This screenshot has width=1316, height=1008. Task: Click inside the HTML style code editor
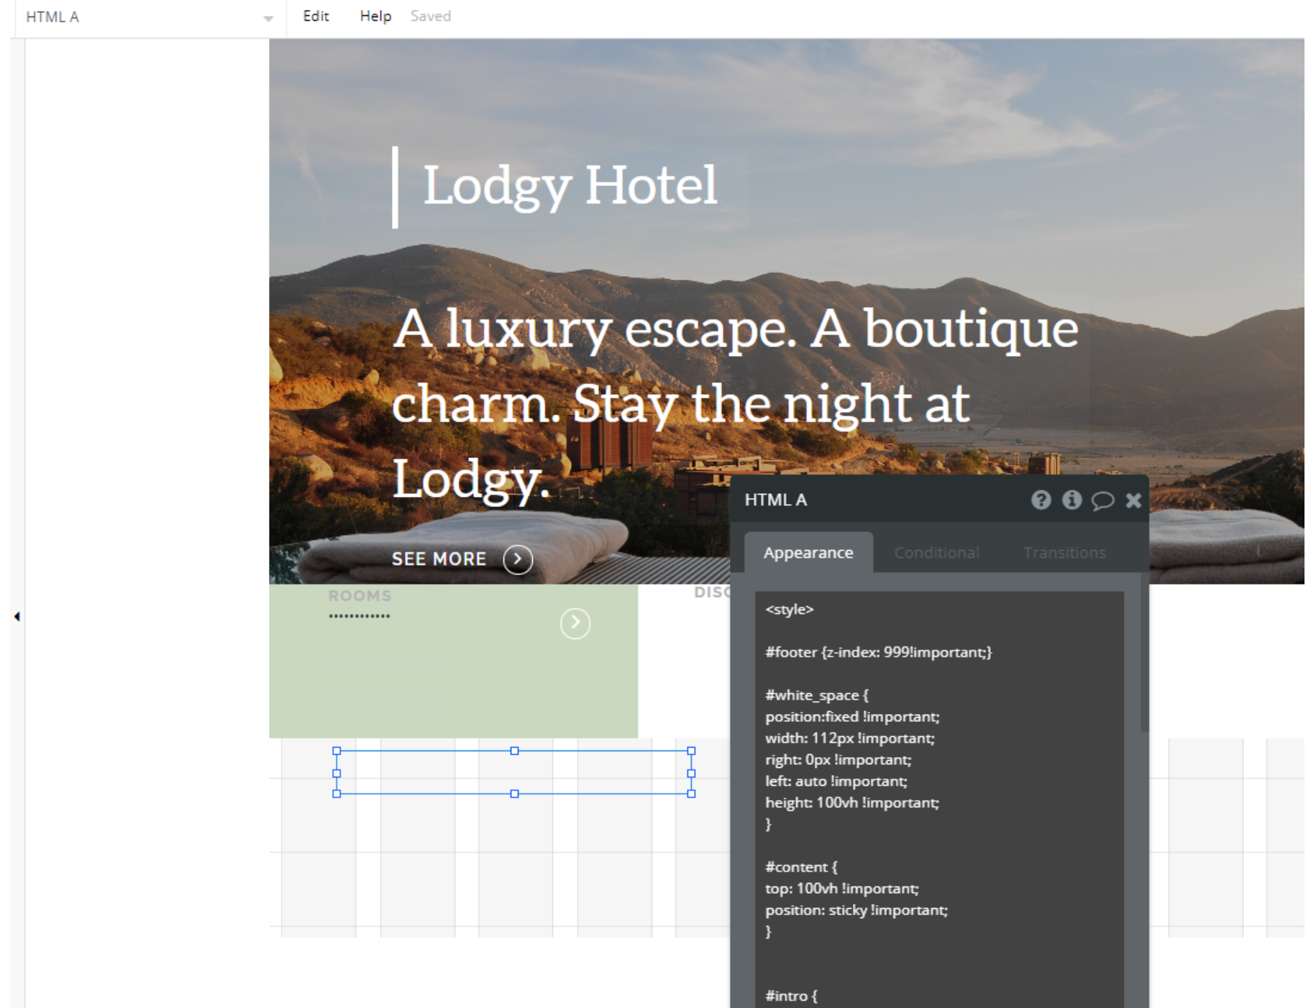click(x=939, y=798)
